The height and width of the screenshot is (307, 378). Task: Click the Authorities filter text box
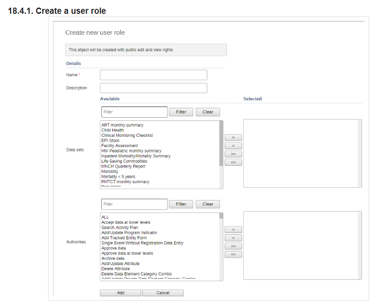[134, 204]
